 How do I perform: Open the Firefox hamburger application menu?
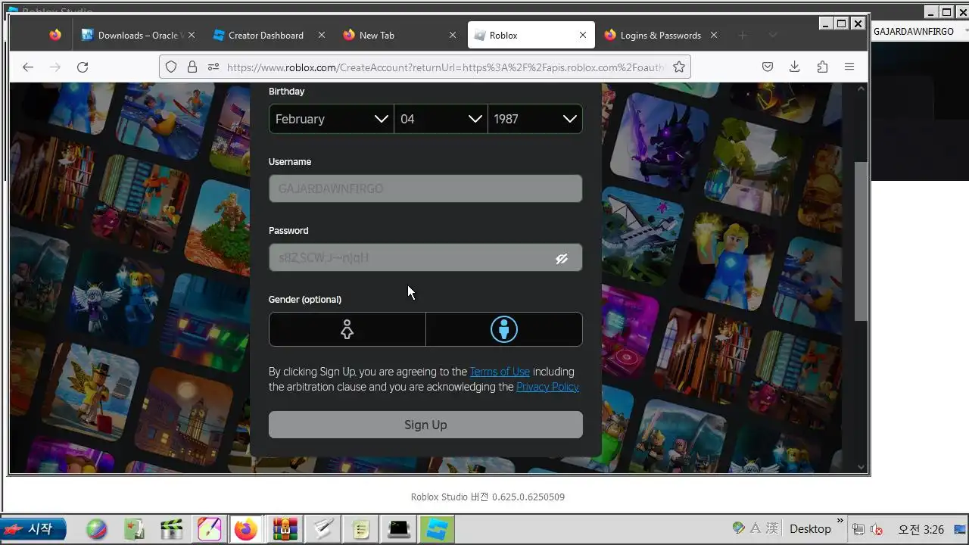[849, 67]
